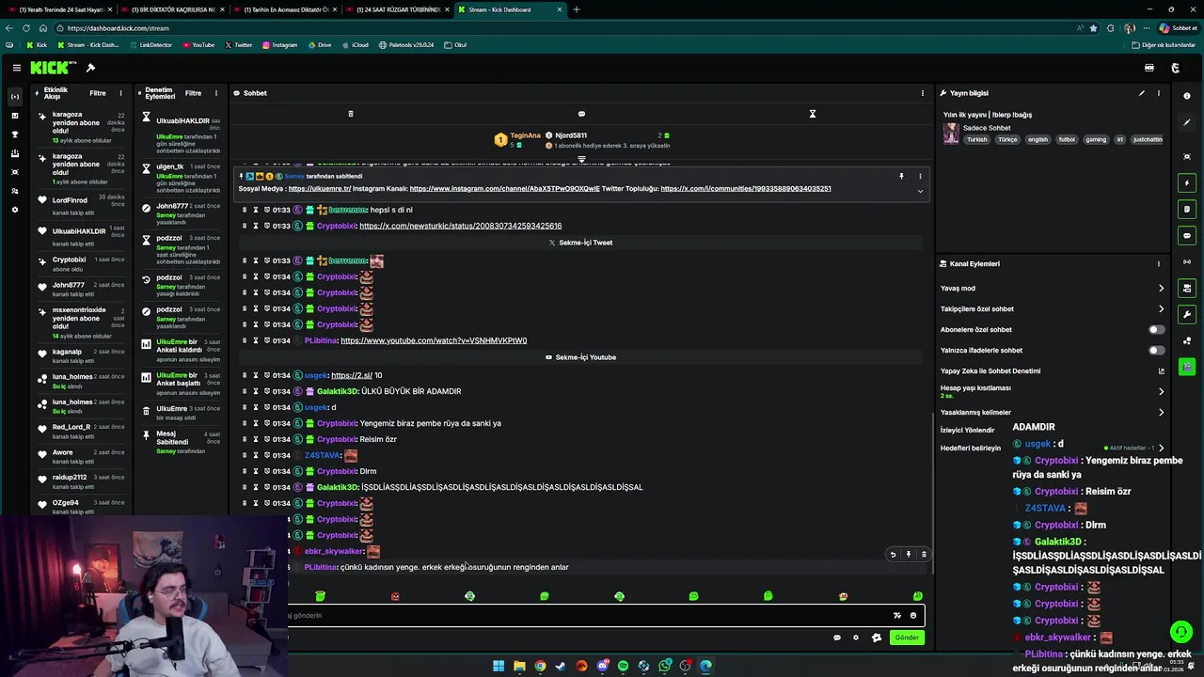The image size is (1204, 677).
Task: Open Yayın bilgisi panel three-dot menu
Action: point(1159,93)
